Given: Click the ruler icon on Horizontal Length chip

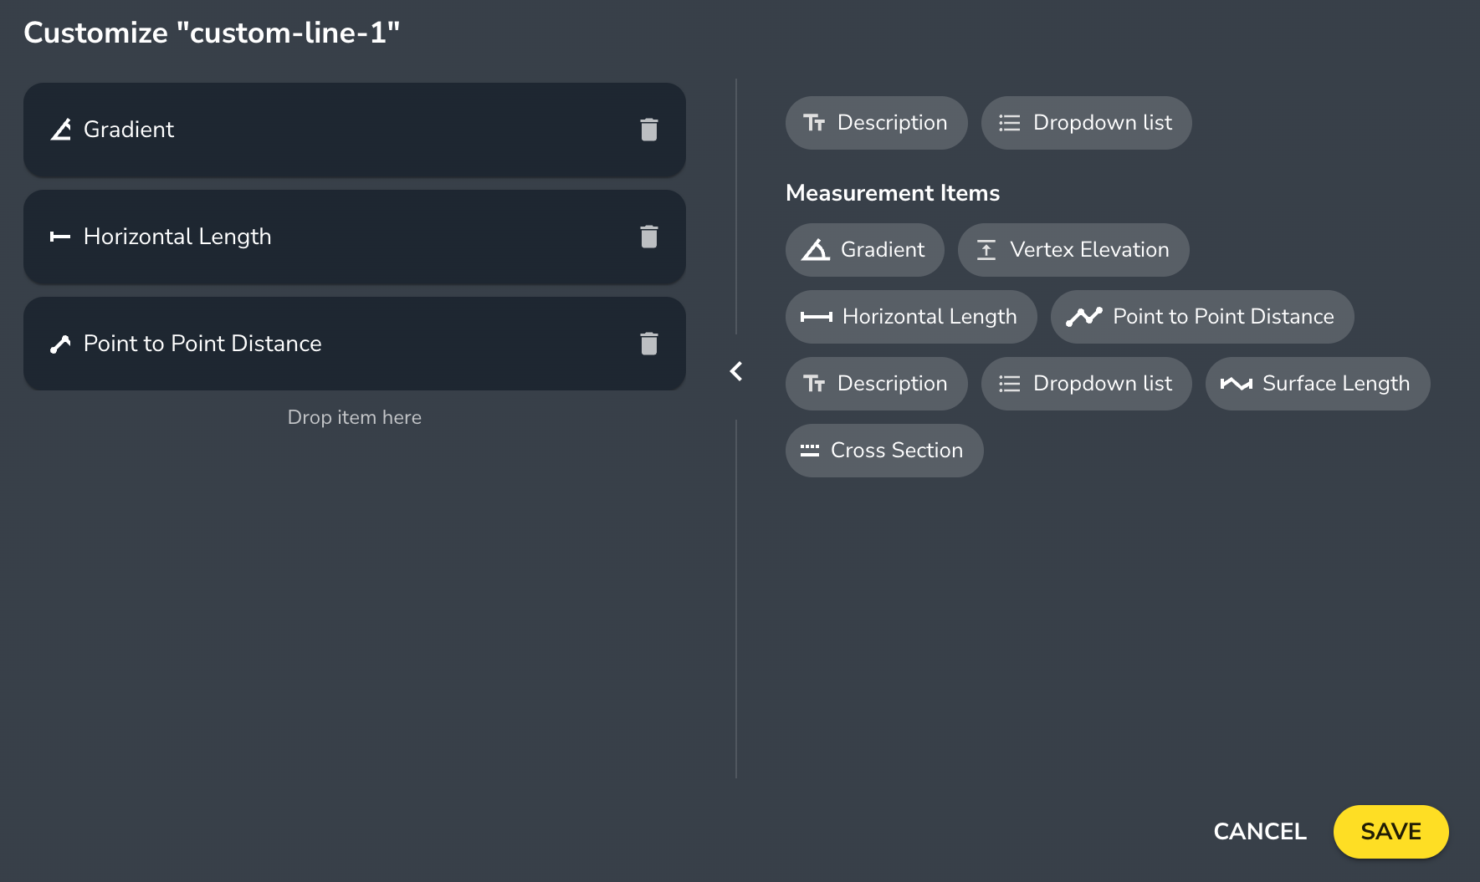Looking at the screenshot, I should click(x=817, y=317).
